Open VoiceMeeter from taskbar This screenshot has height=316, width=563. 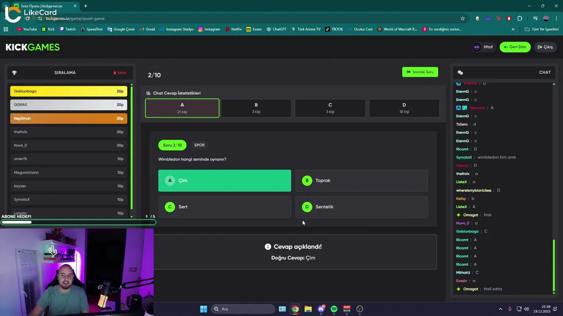click(x=347, y=309)
